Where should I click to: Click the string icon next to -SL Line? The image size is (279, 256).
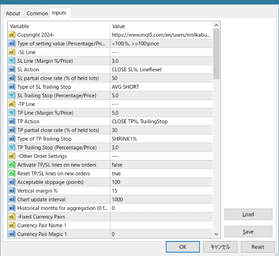tap(12, 52)
